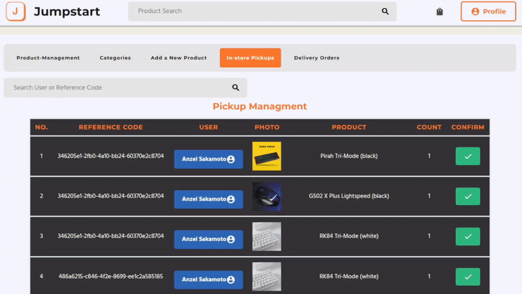Click the Pirah Tri-Mode (black) product name
This screenshot has width=522, height=294.
(349, 156)
